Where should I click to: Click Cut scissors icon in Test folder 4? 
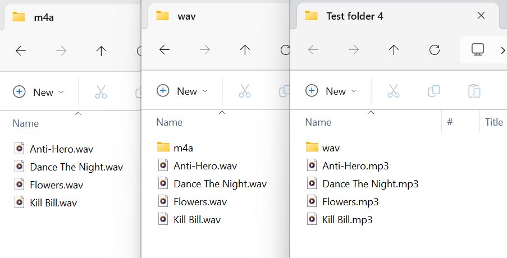[394, 91]
